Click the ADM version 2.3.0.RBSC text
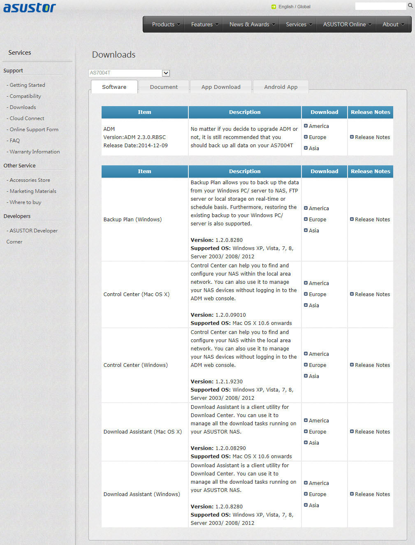415x545 pixels. [134, 137]
